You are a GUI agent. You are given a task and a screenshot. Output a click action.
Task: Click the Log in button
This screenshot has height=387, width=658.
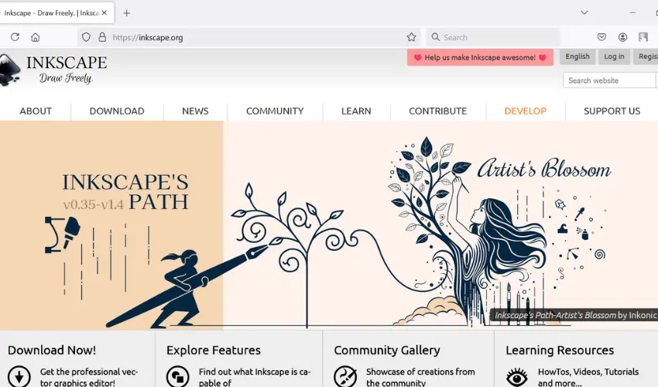click(614, 57)
